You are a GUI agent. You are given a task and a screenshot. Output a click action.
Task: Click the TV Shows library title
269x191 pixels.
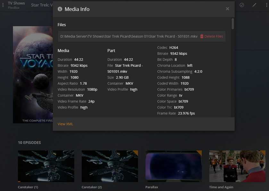click(x=16, y=3)
